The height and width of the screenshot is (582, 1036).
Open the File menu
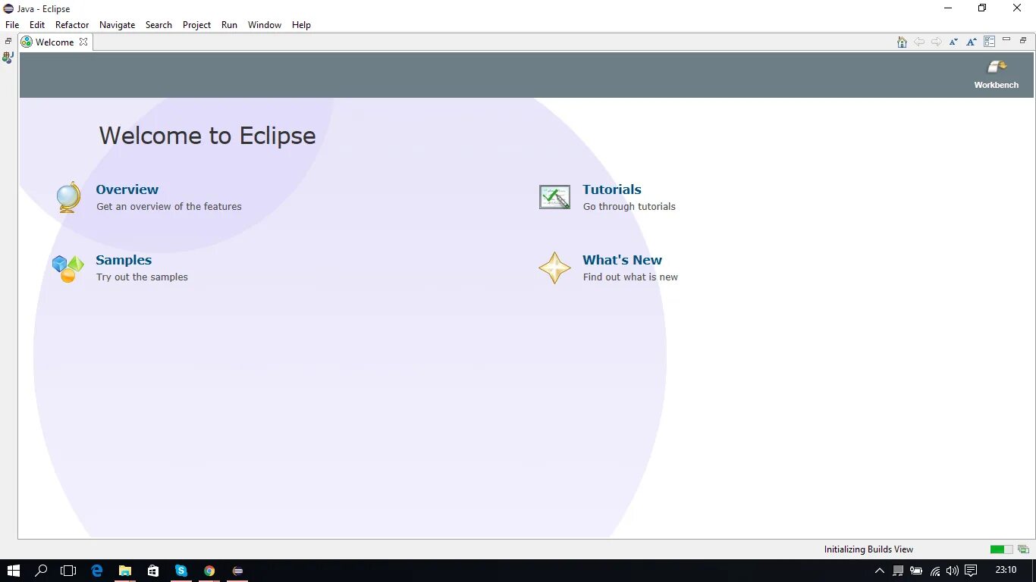(x=12, y=25)
